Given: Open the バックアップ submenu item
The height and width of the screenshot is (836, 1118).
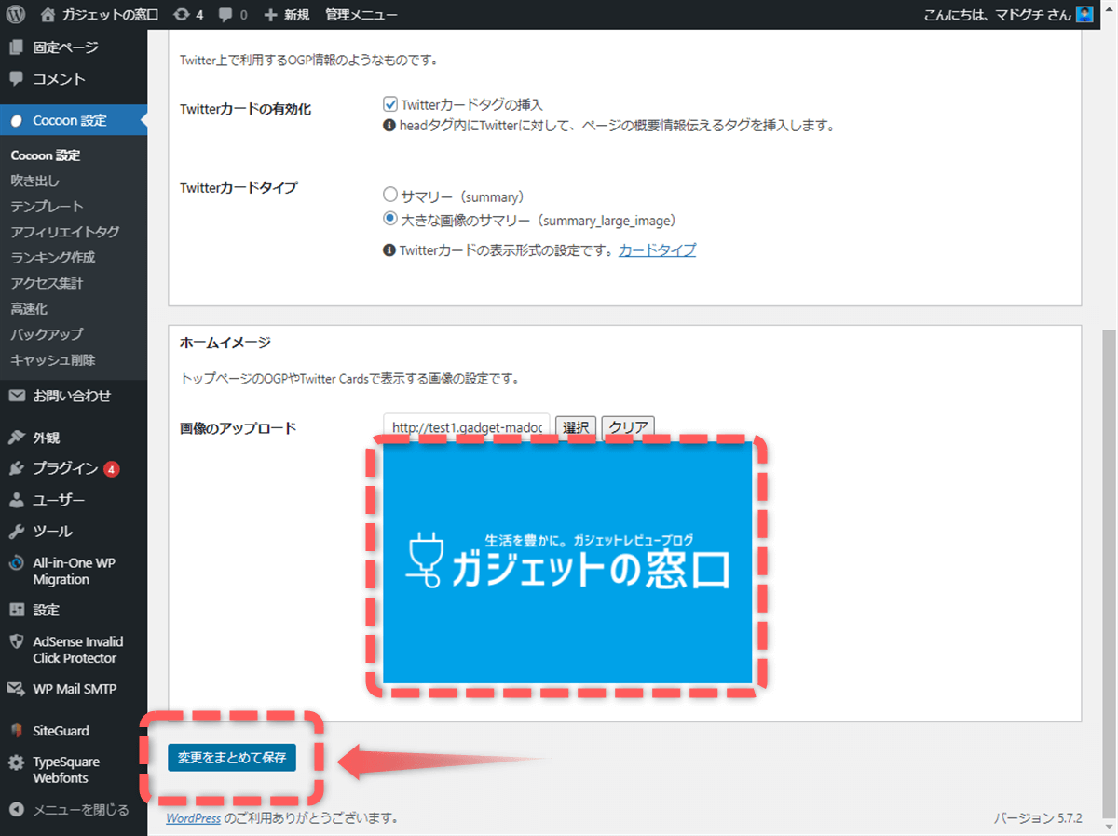Looking at the screenshot, I should coord(47,334).
